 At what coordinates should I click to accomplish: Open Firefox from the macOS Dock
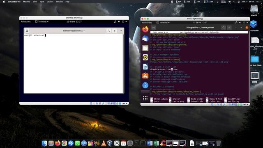(x=58, y=143)
